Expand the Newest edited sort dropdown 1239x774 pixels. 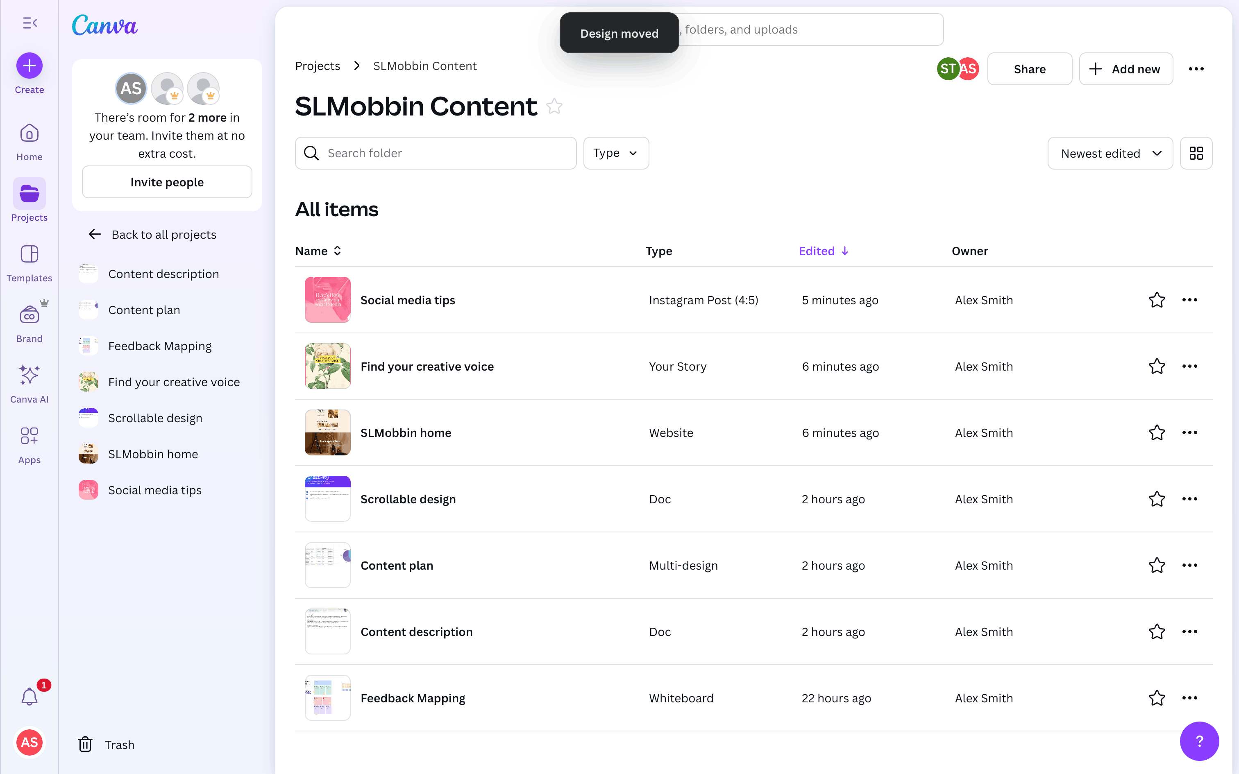(1110, 153)
